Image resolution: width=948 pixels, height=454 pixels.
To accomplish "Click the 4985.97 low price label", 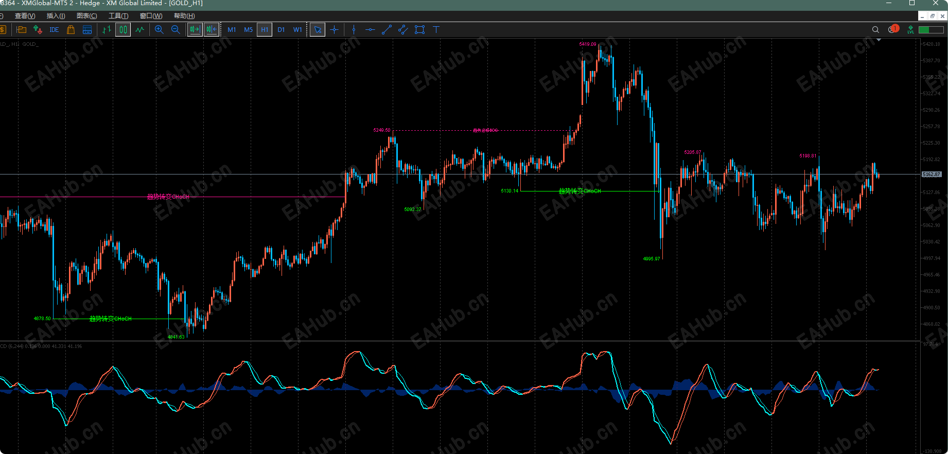I will tap(652, 259).
